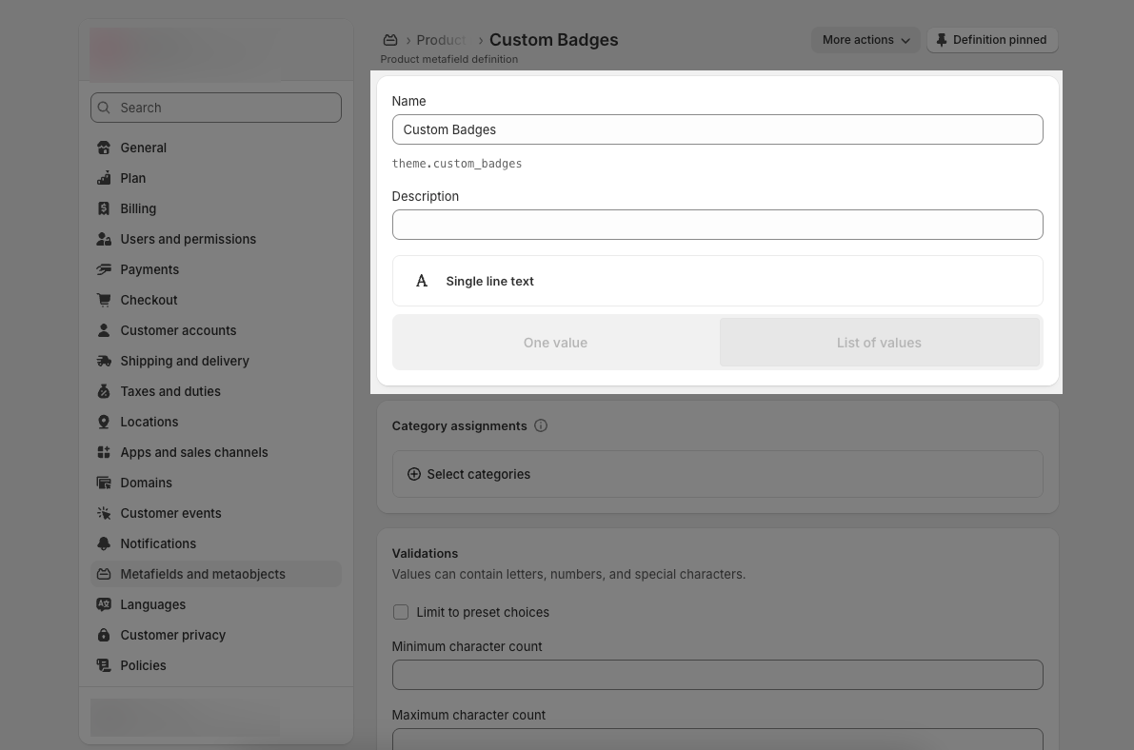Click the Shipping and delivery truck icon
1134x750 pixels.
click(x=104, y=361)
